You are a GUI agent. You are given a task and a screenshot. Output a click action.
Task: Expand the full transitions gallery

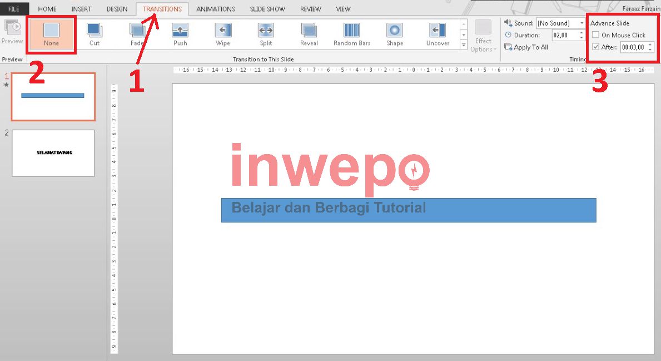(463, 44)
